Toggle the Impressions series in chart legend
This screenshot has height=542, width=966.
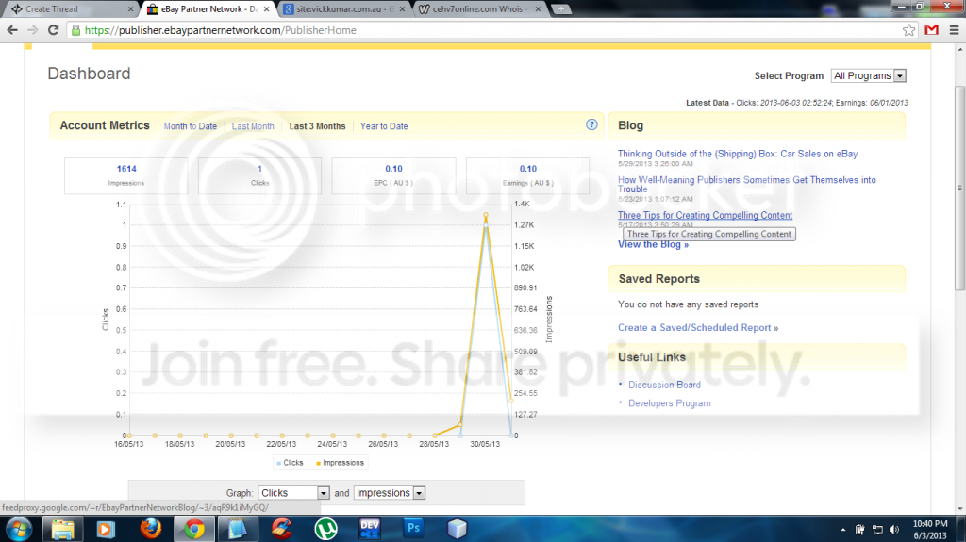[340, 463]
